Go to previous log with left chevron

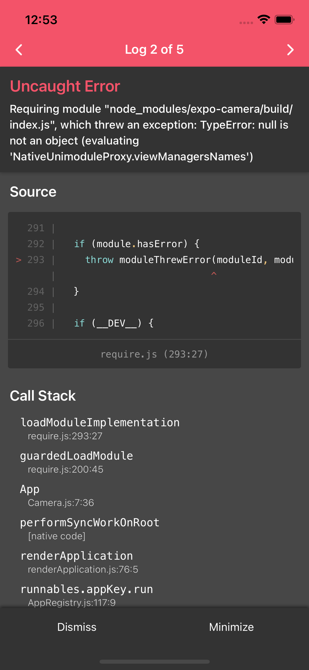click(x=19, y=50)
